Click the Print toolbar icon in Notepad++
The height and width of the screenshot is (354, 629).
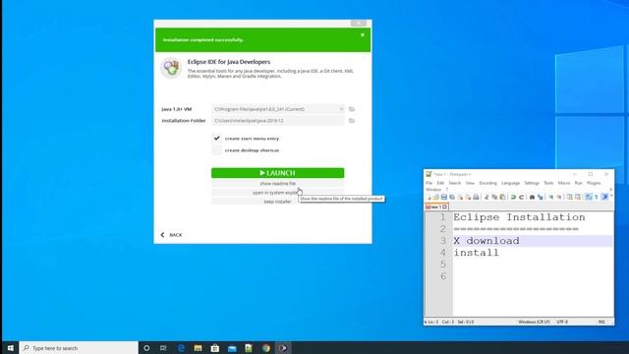(x=476, y=197)
